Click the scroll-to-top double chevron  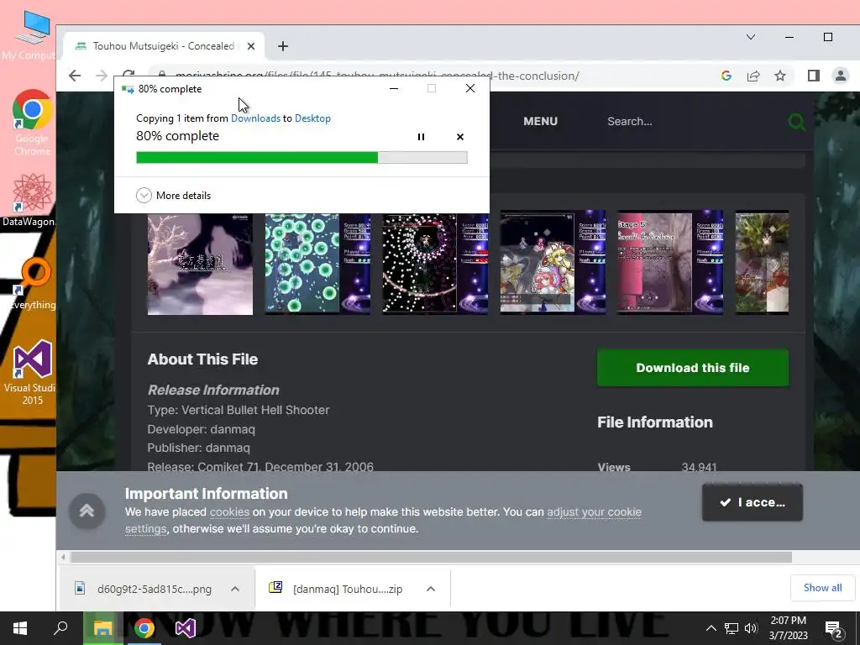[x=87, y=511]
